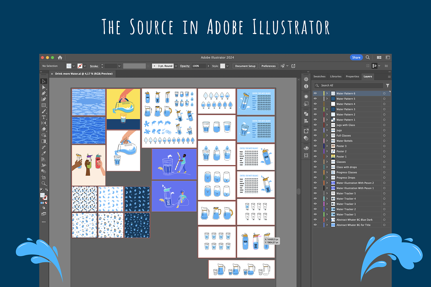Hide the Water Pattern 6 layer
Image resolution: width=431 pixels, height=287 pixels.
315,93
